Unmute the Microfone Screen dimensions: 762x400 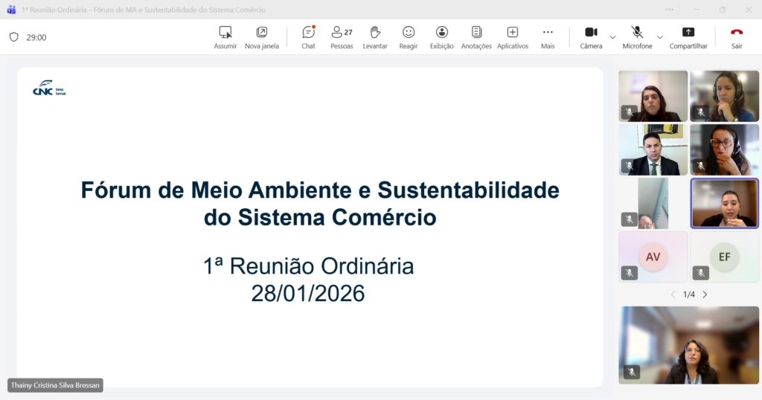pyautogui.click(x=637, y=37)
